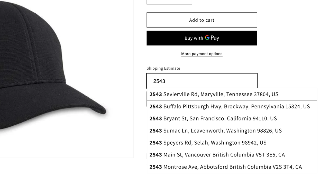Image resolution: width=329 pixels, height=185 pixels.
Task: Click the bold 2543 before Sevierville Rd
Action: point(156,94)
